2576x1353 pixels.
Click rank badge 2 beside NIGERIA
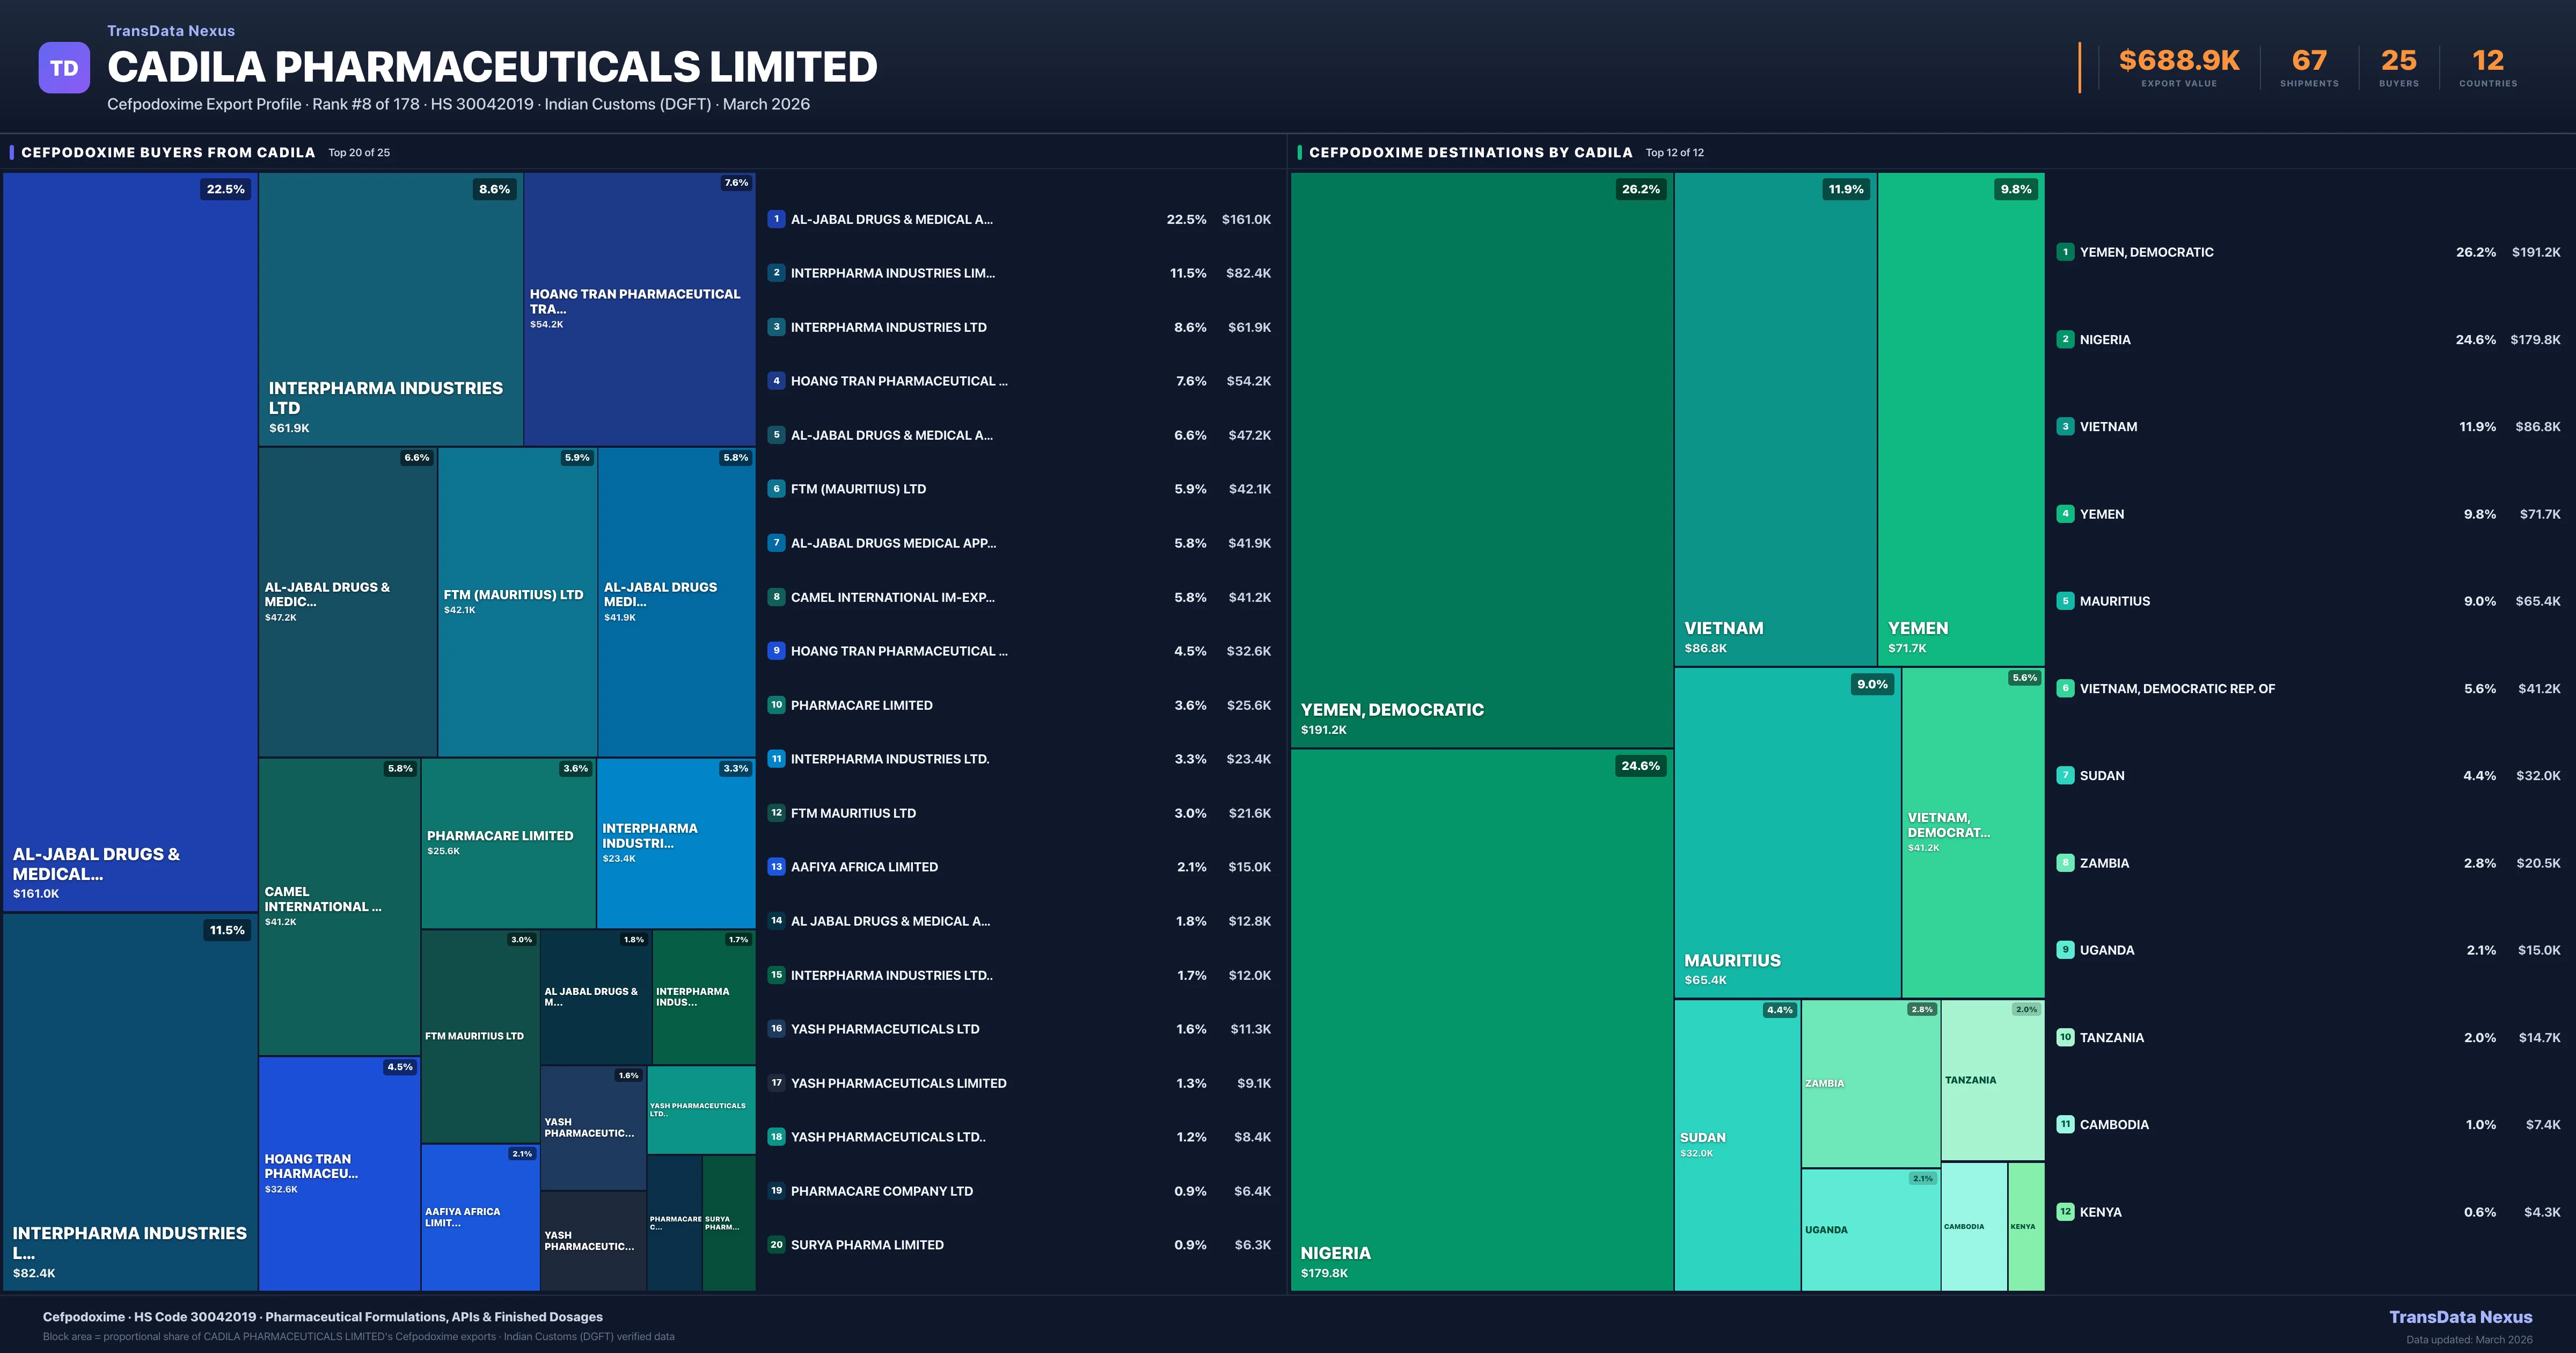(x=2065, y=339)
